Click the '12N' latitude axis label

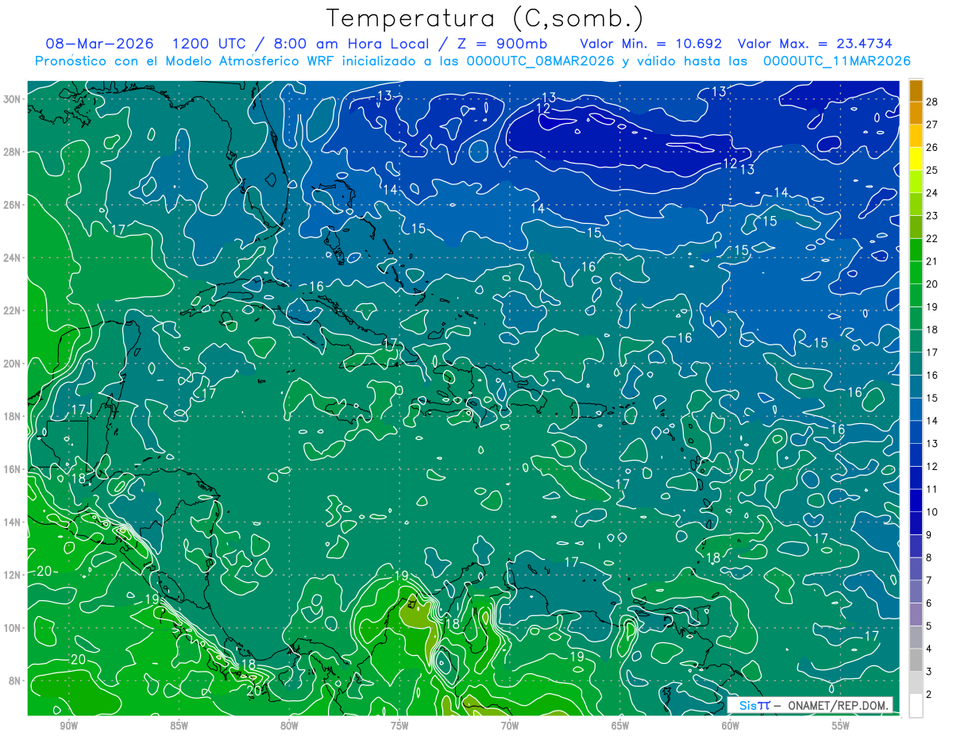pos(14,575)
